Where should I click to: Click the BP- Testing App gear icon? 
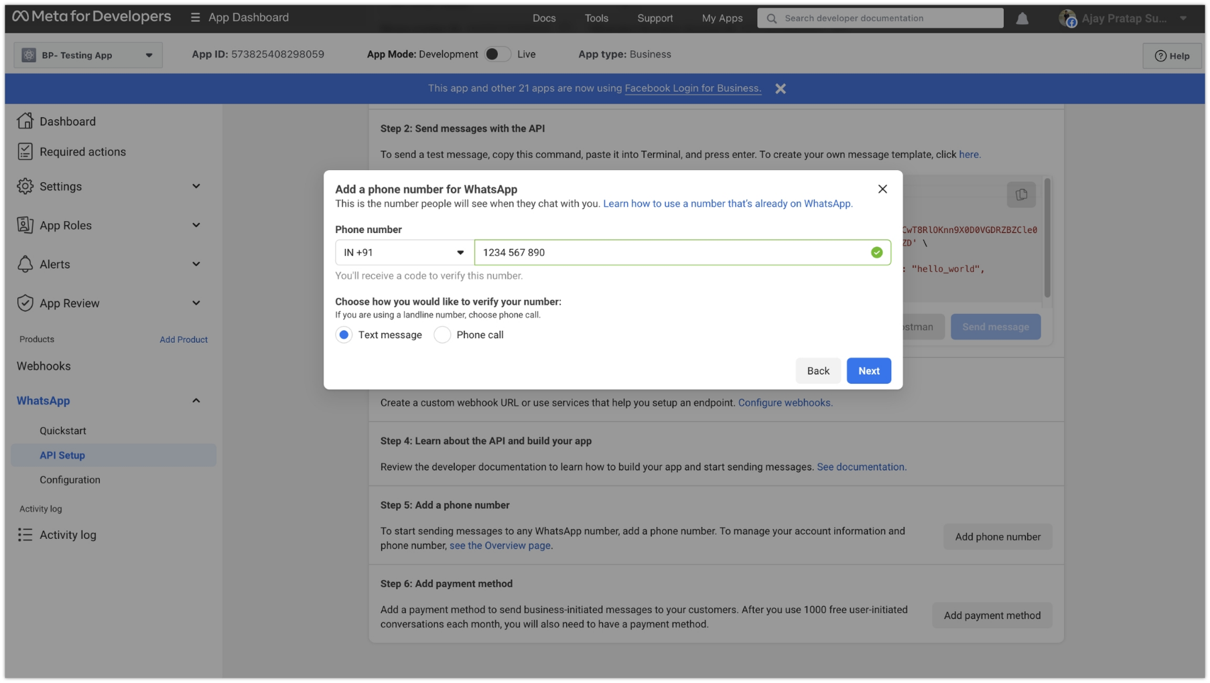pyautogui.click(x=29, y=55)
